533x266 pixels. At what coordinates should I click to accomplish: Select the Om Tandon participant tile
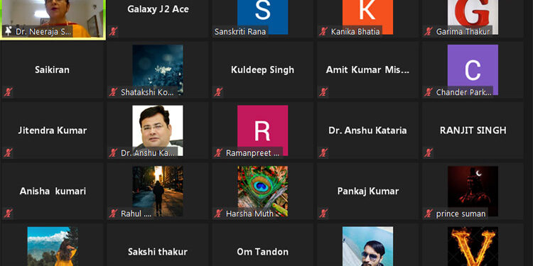click(262, 245)
